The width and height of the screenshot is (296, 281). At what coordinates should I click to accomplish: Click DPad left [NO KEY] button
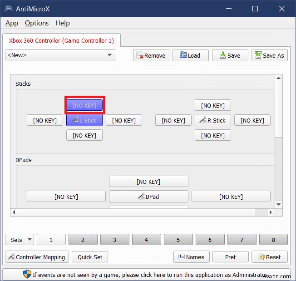66,197
